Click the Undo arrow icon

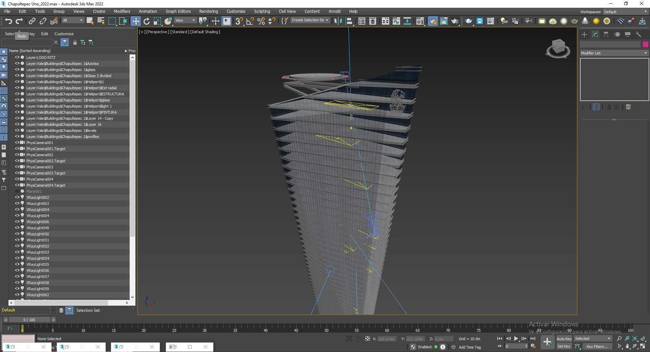point(8,21)
